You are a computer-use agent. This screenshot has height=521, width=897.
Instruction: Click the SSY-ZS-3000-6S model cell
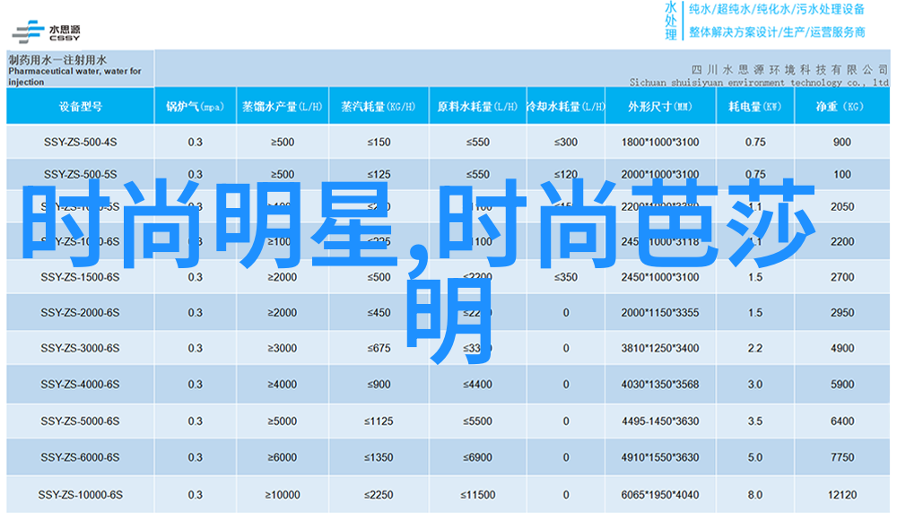[x=80, y=349]
